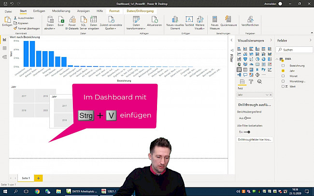Add a new page with plus button

(x=38, y=178)
